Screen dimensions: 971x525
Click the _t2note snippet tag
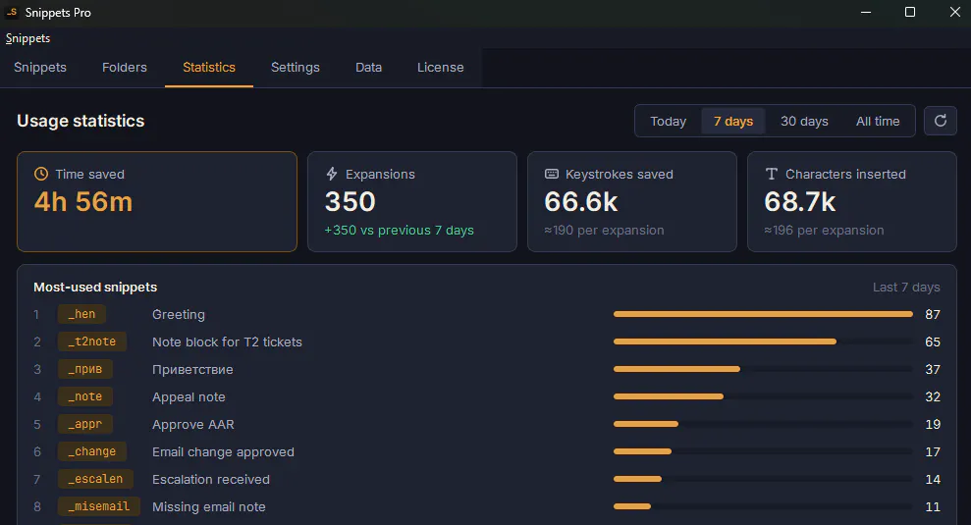pos(92,341)
